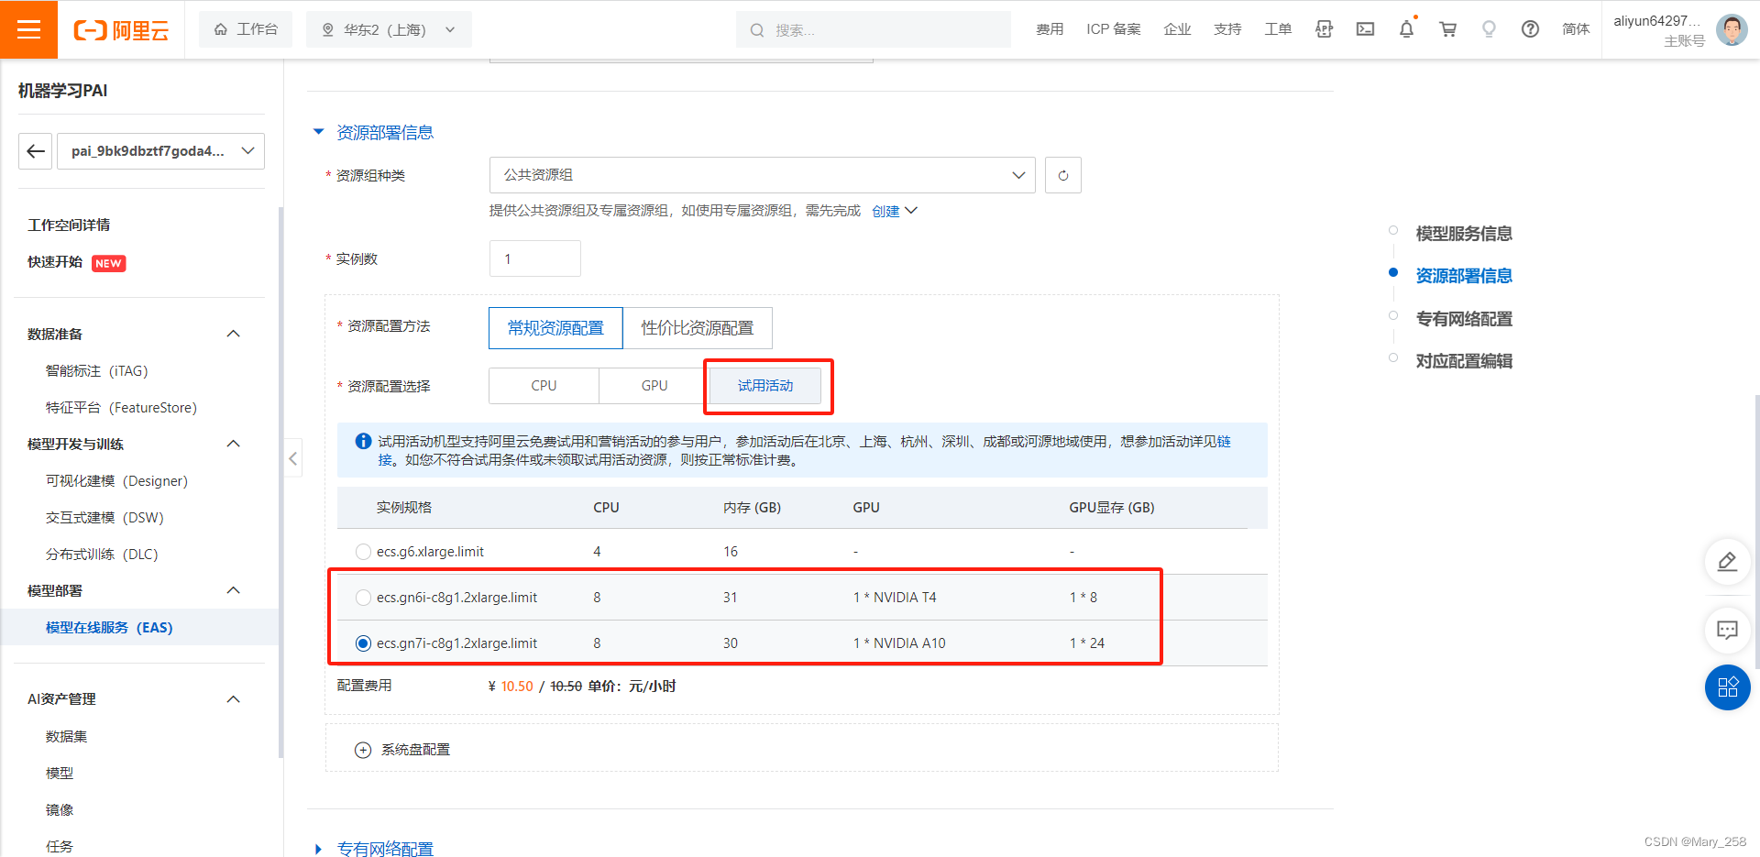Click the floating edit pencil button

click(x=1727, y=562)
